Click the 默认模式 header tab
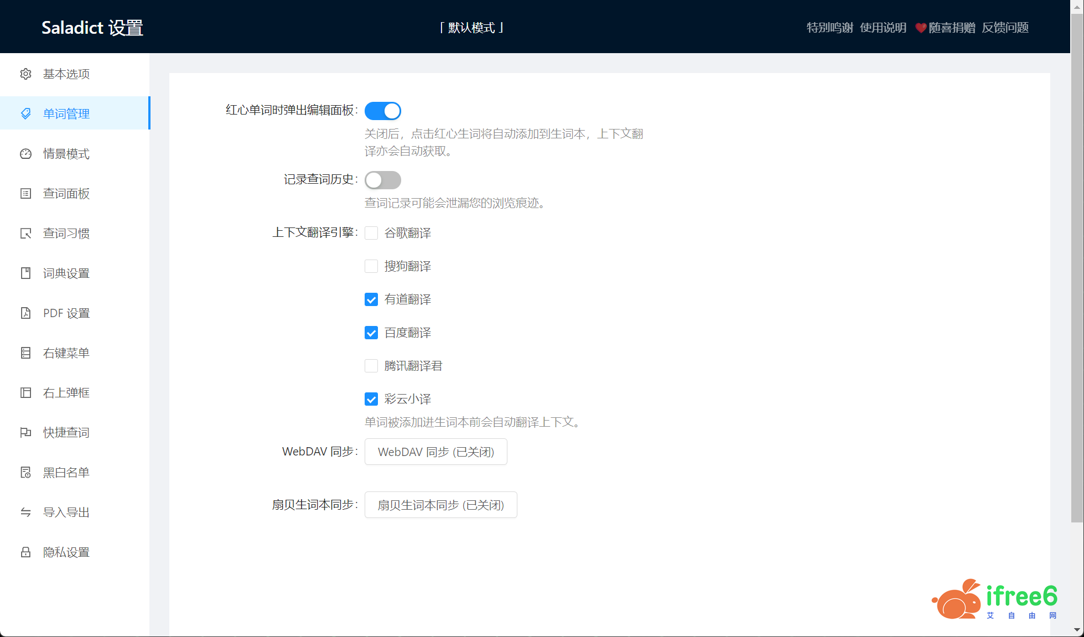This screenshot has height=637, width=1084. tap(471, 27)
